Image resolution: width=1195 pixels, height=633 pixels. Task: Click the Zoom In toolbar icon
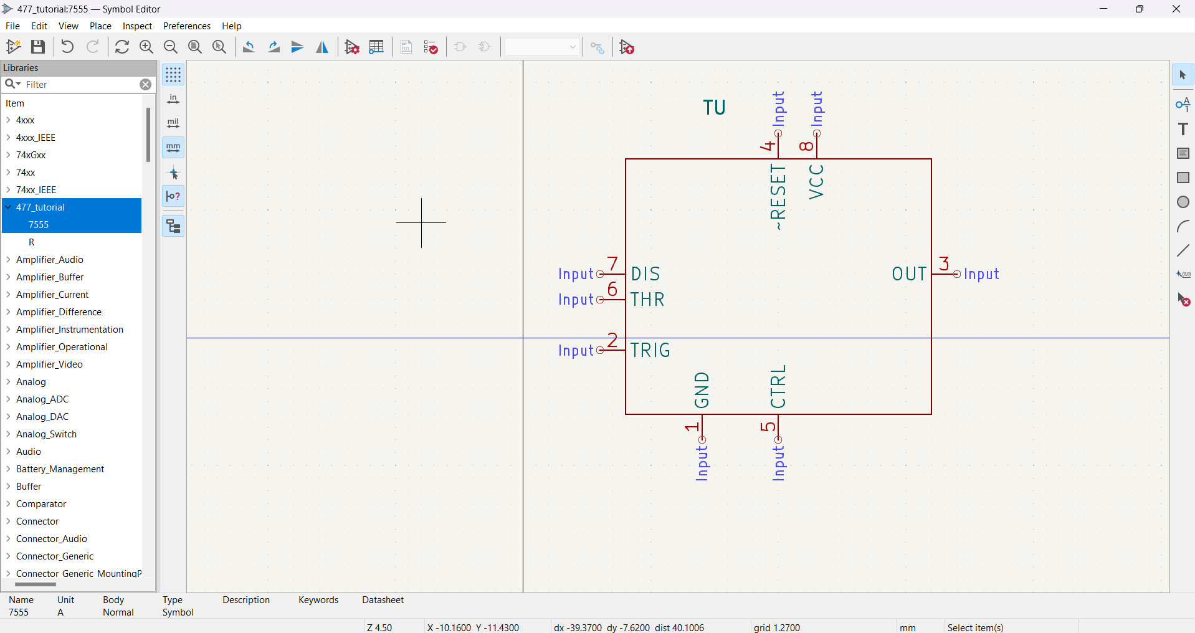[x=146, y=47]
